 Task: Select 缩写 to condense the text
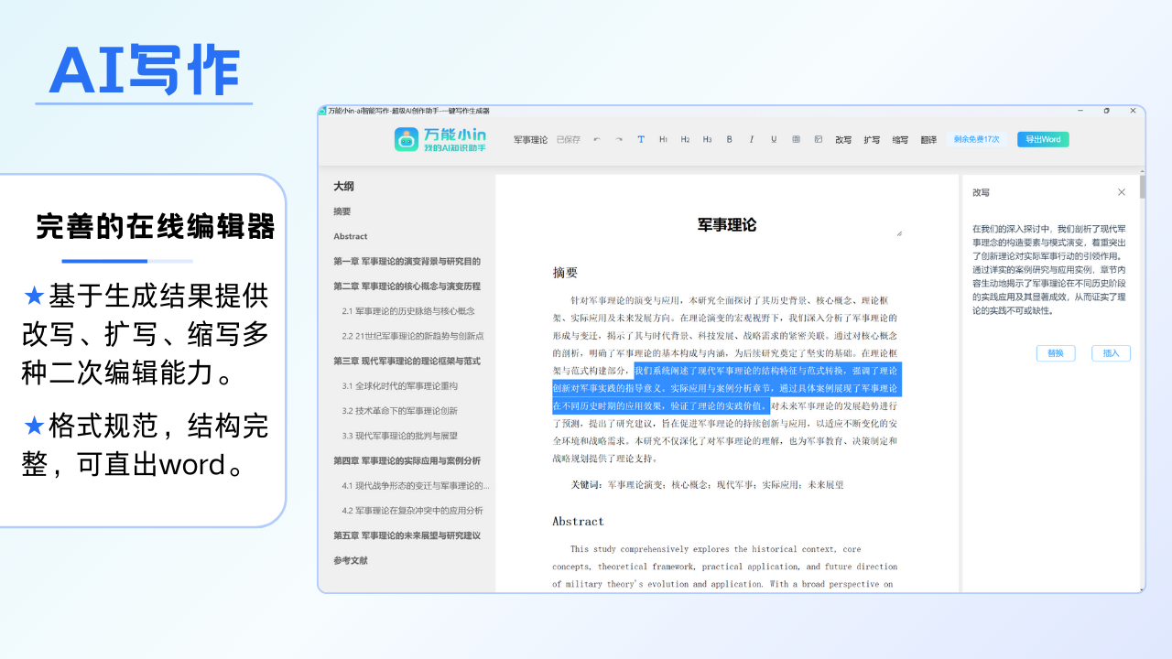[899, 139]
